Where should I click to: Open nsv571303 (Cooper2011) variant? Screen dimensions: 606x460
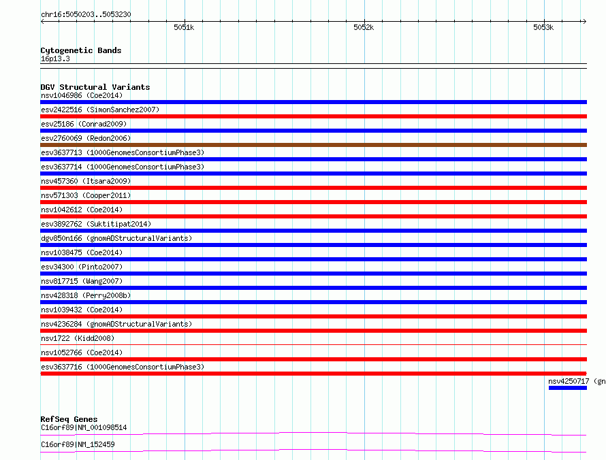[x=86, y=195]
